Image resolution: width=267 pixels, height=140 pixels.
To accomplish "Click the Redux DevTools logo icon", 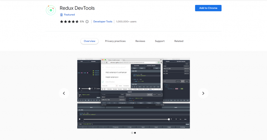I will 51,10.
